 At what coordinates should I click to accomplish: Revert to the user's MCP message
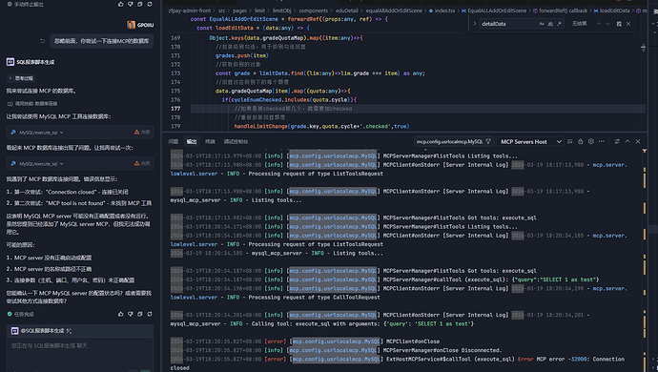click(x=42, y=41)
